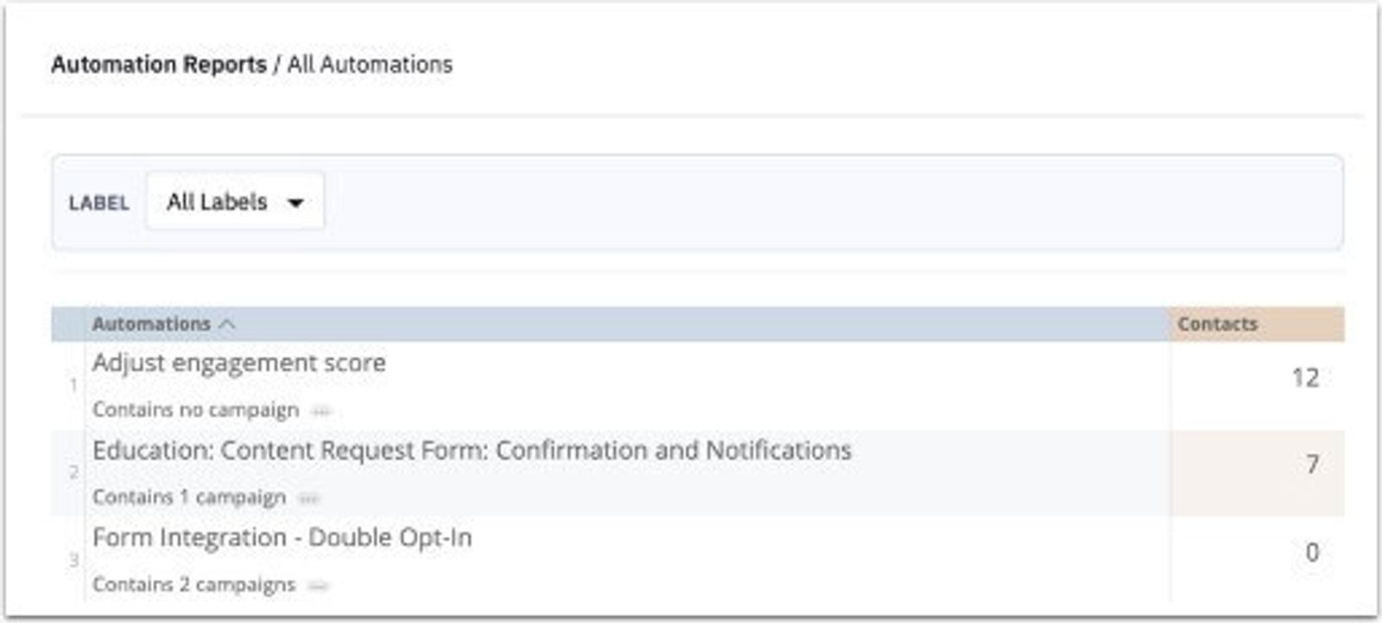Screen dimensions: 1382x623
Task: Click the Contains no campaign text
Action: pos(195,410)
